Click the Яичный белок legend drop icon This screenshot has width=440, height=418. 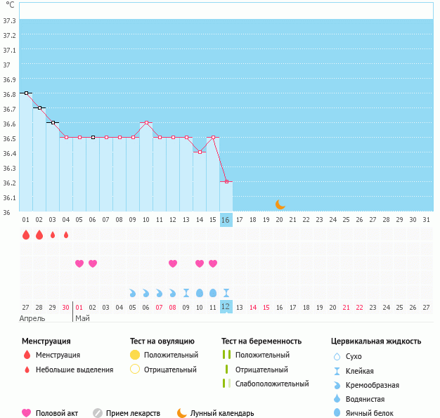(x=337, y=413)
